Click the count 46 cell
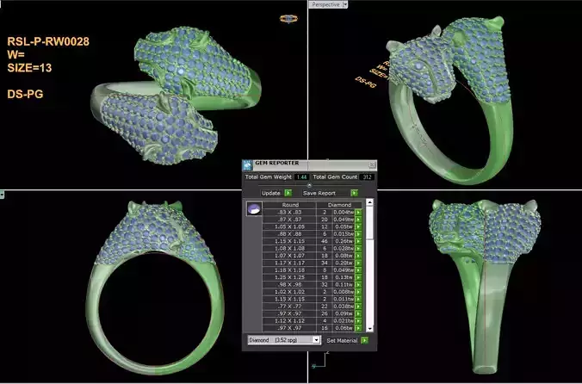 [325, 241]
